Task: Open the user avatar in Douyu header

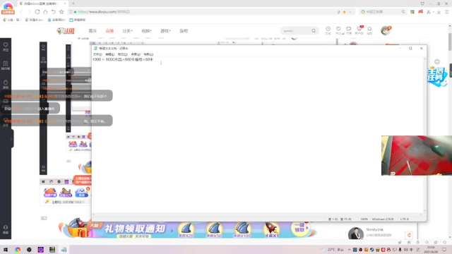Action: [x=386, y=30]
